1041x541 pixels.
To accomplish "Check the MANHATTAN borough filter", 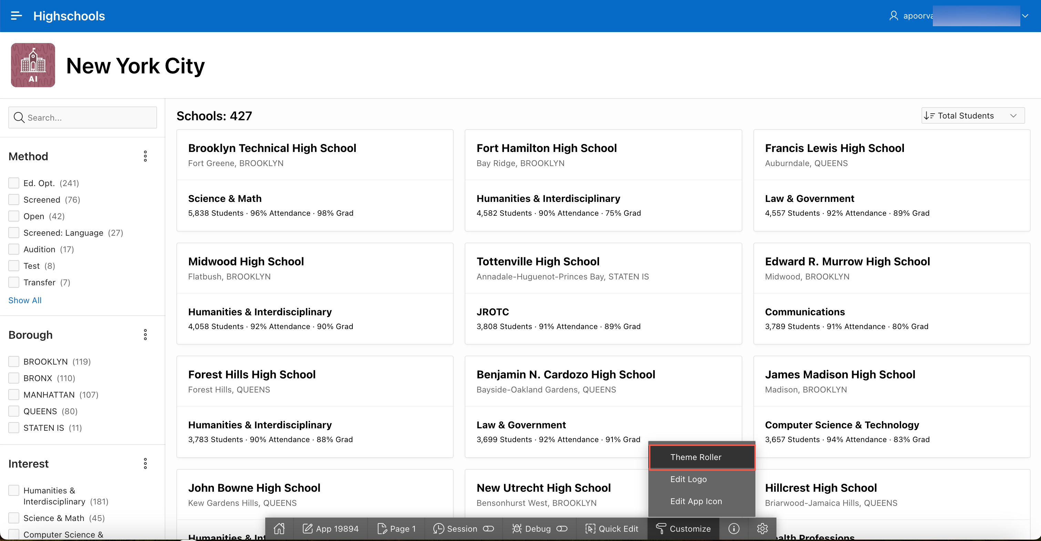I will (x=14, y=395).
